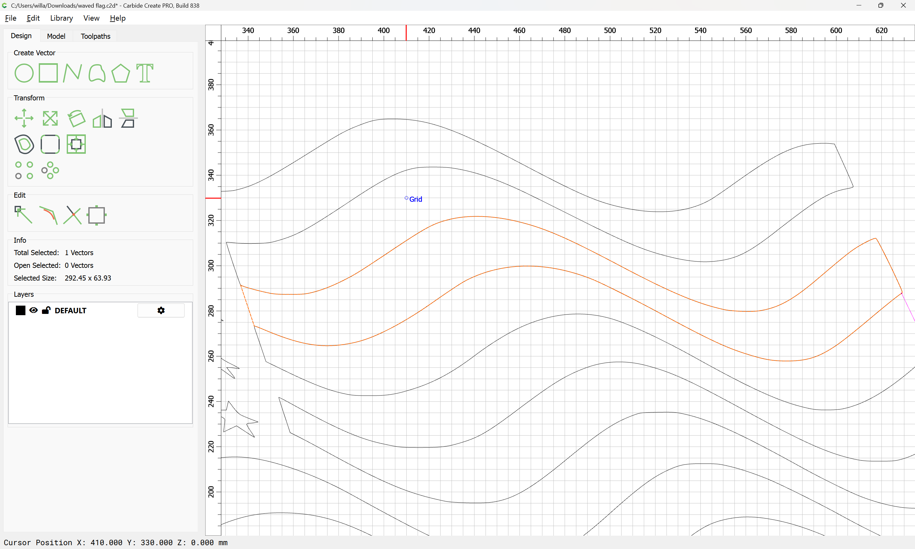Activate the Text creation tool
Image resolution: width=915 pixels, height=549 pixels.
click(x=145, y=73)
